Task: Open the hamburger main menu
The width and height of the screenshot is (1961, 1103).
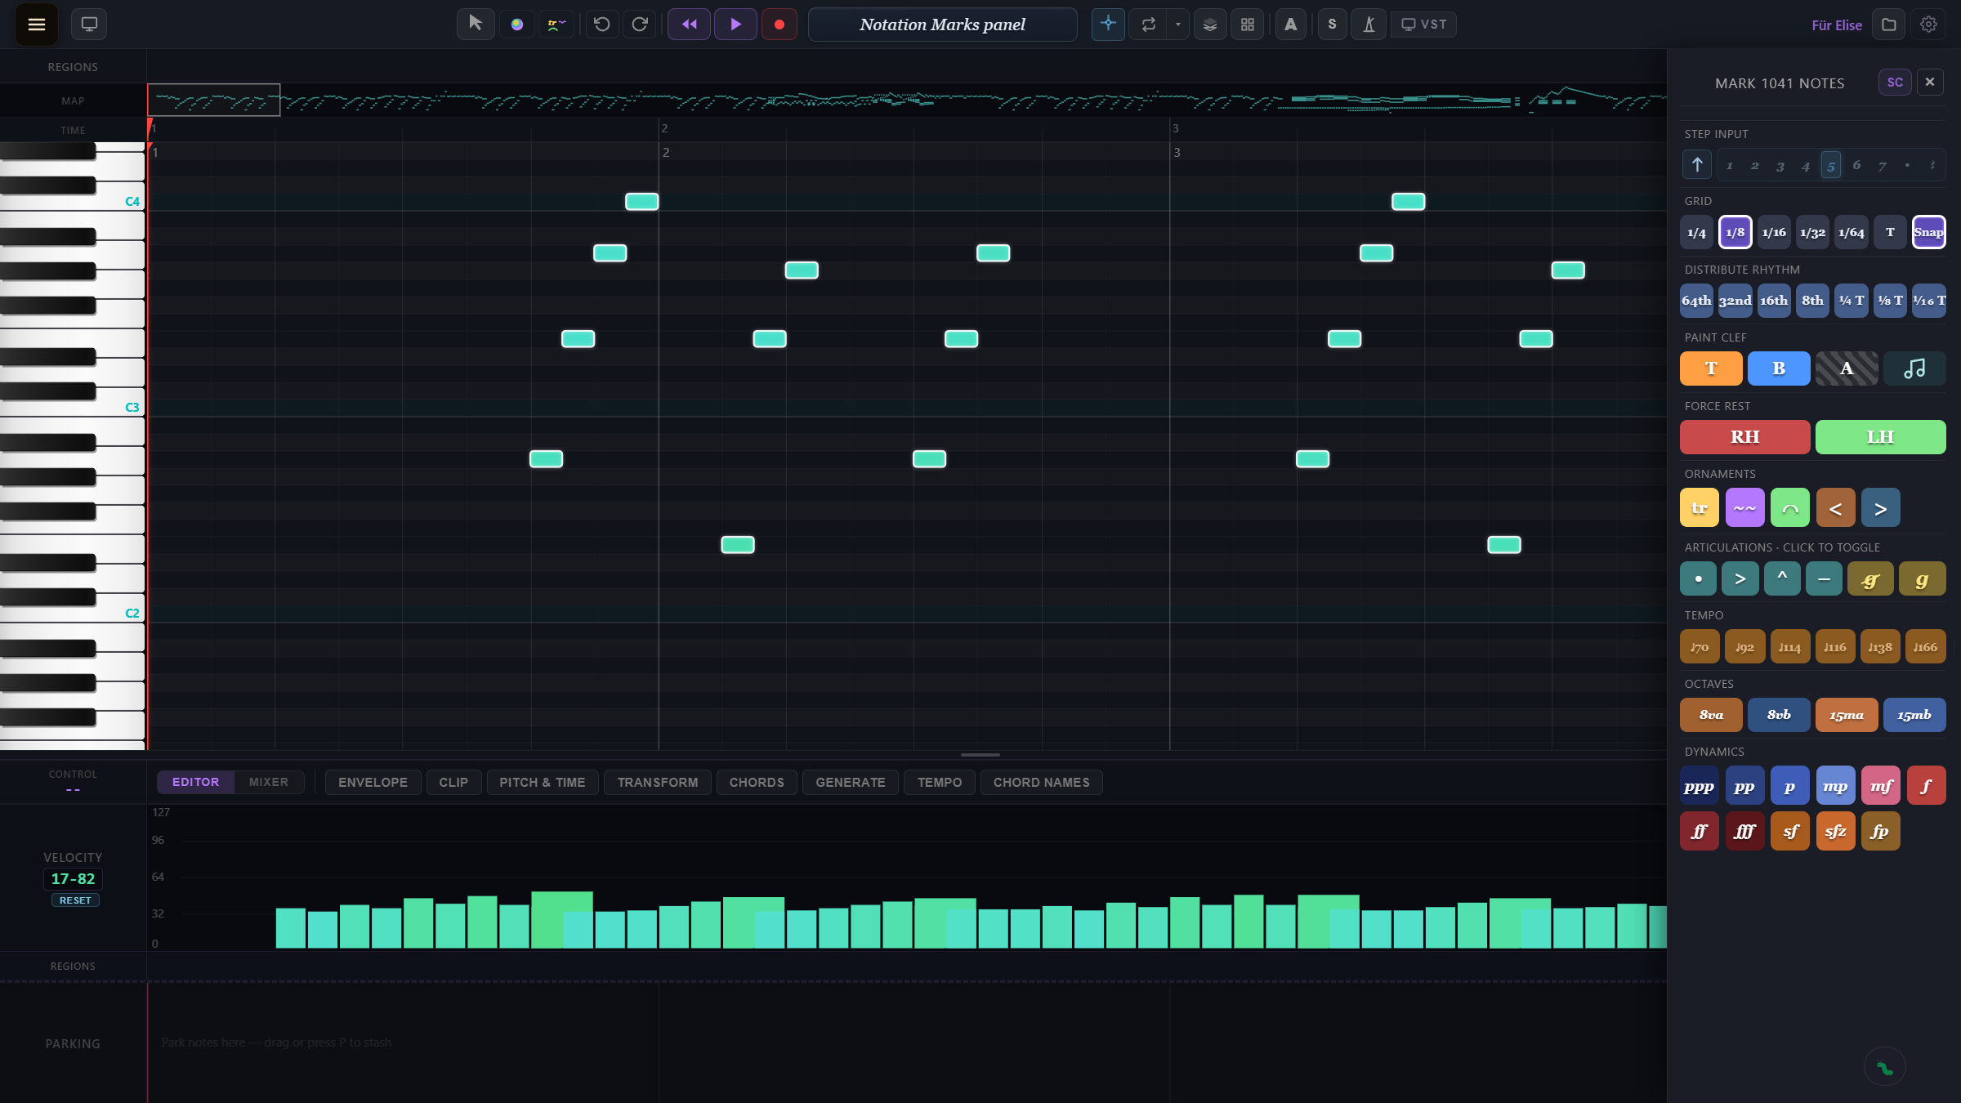Action: pos(36,25)
